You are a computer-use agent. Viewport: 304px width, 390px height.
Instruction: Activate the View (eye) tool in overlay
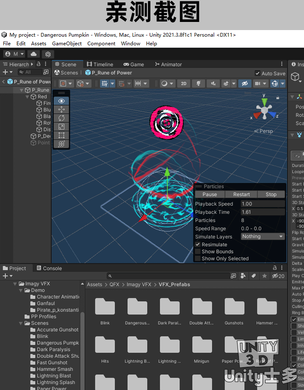[x=62, y=101]
